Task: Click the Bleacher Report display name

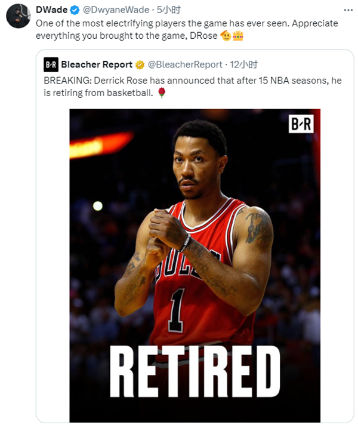Action: pos(97,64)
